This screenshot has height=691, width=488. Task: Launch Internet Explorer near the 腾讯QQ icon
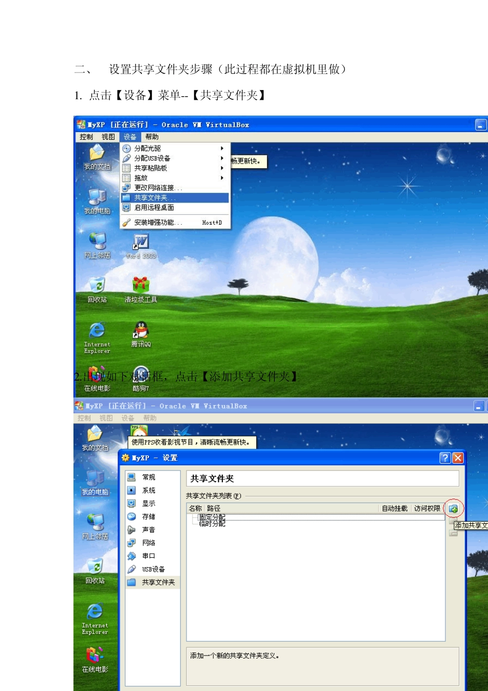click(97, 338)
